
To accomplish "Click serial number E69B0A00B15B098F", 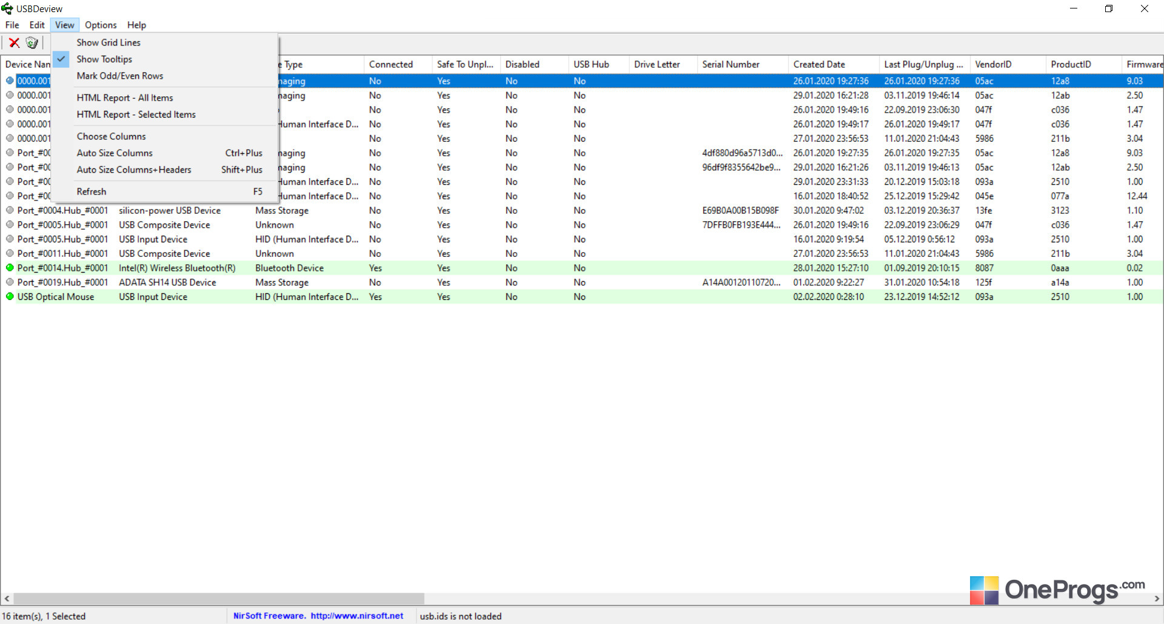I will click(x=740, y=210).
